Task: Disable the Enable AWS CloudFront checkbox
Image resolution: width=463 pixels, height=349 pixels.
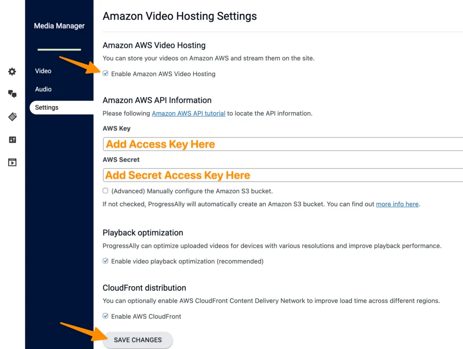Action: (x=105, y=316)
